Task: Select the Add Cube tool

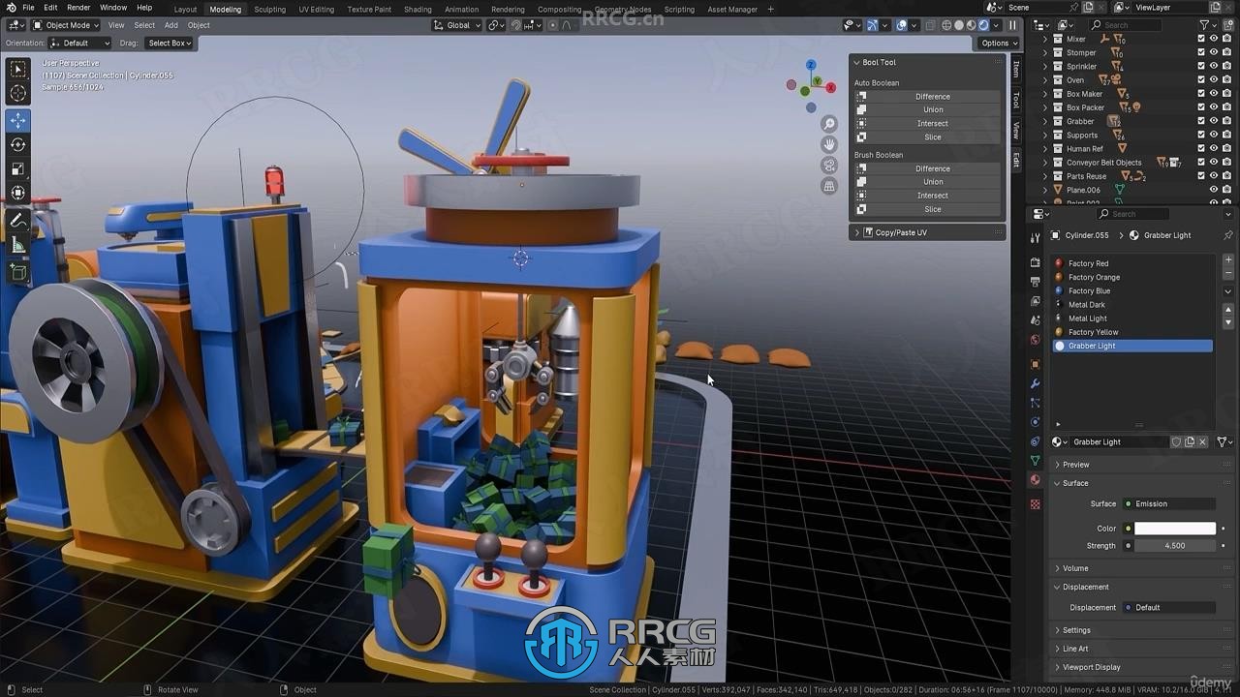Action: pyautogui.click(x=18, y=272)
